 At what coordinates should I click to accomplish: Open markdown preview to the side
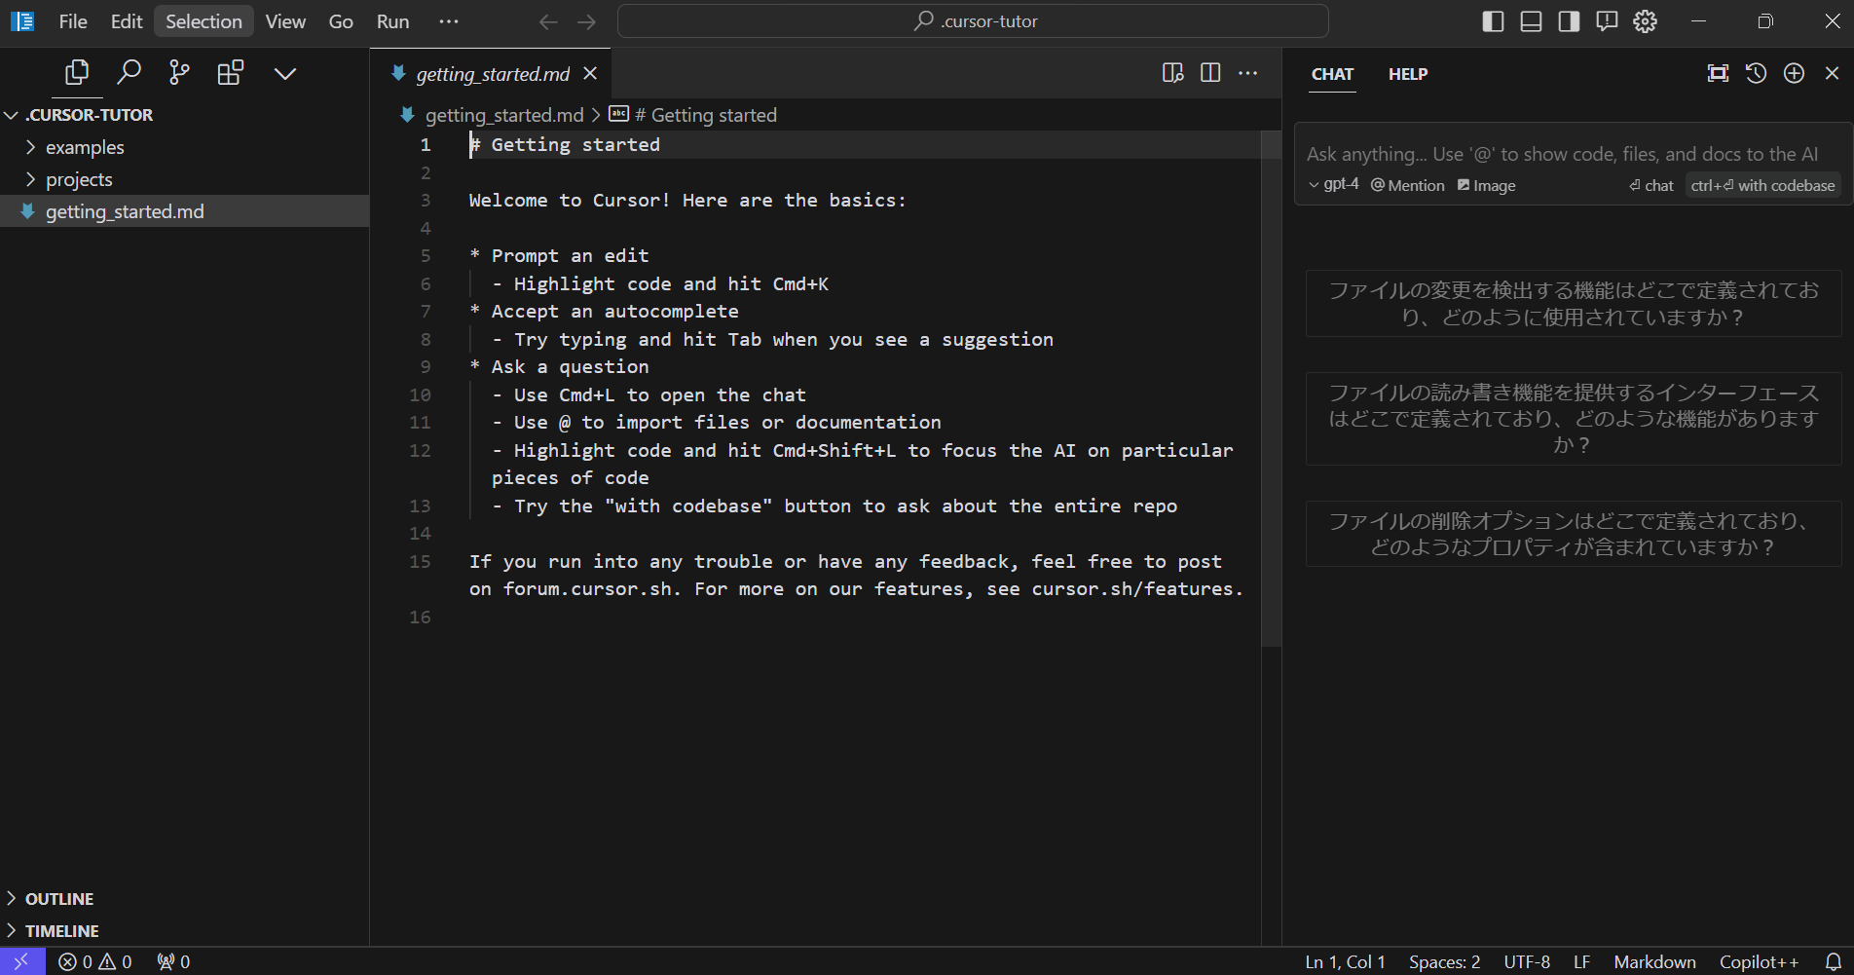(1172, 73)
